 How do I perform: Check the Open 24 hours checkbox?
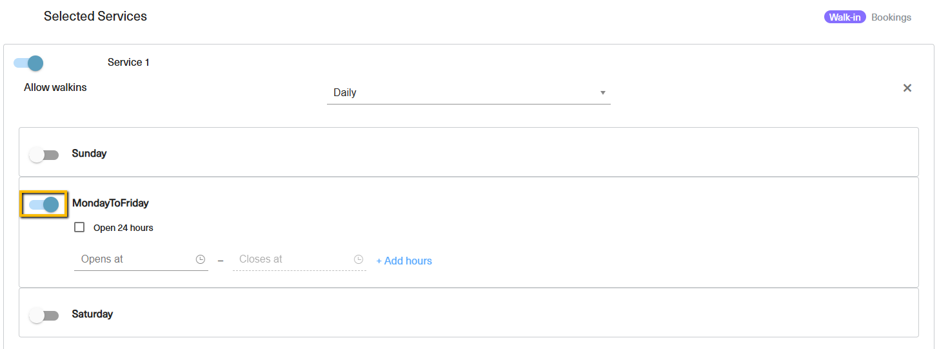79,227
